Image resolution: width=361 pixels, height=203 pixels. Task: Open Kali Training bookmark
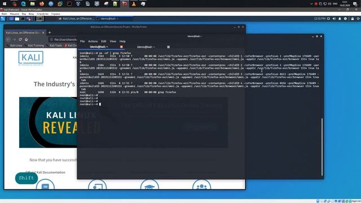click(34, 46)
